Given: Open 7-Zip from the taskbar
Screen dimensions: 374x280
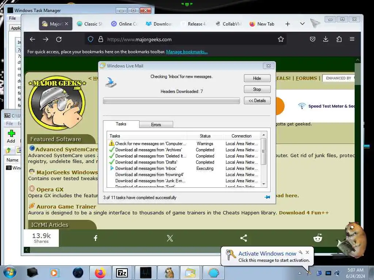Looking at the screenshot, I should (x=122, y=273).
